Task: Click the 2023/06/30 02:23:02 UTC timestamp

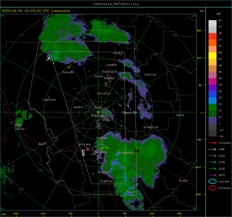Action: point(25,11)
